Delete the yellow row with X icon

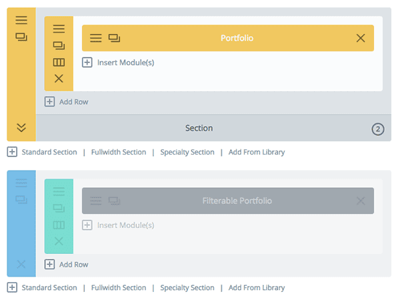59,79
